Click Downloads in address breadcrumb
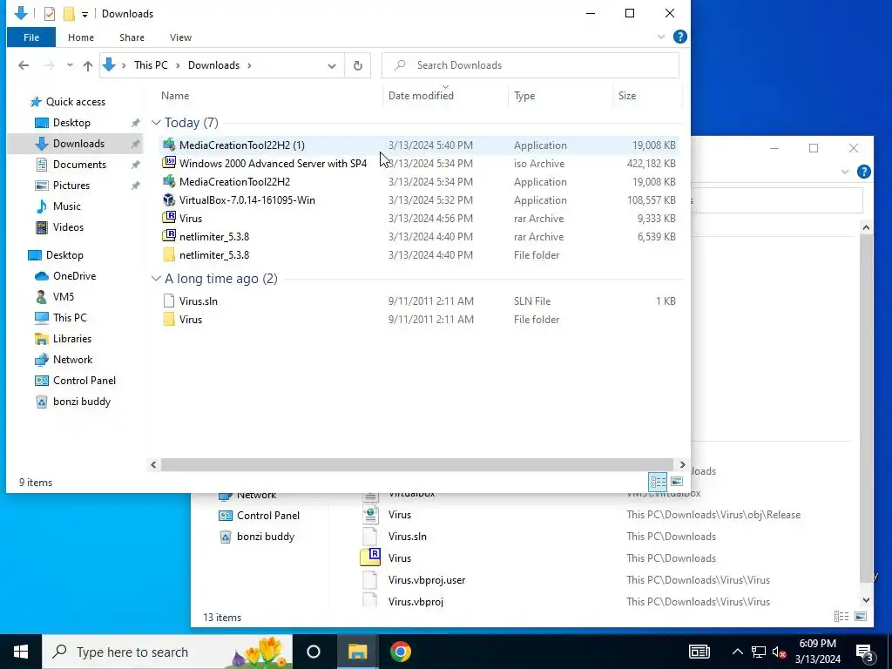The width and height of the screenshot is (892, 669). pyautogui.click(x=214, y=65)
